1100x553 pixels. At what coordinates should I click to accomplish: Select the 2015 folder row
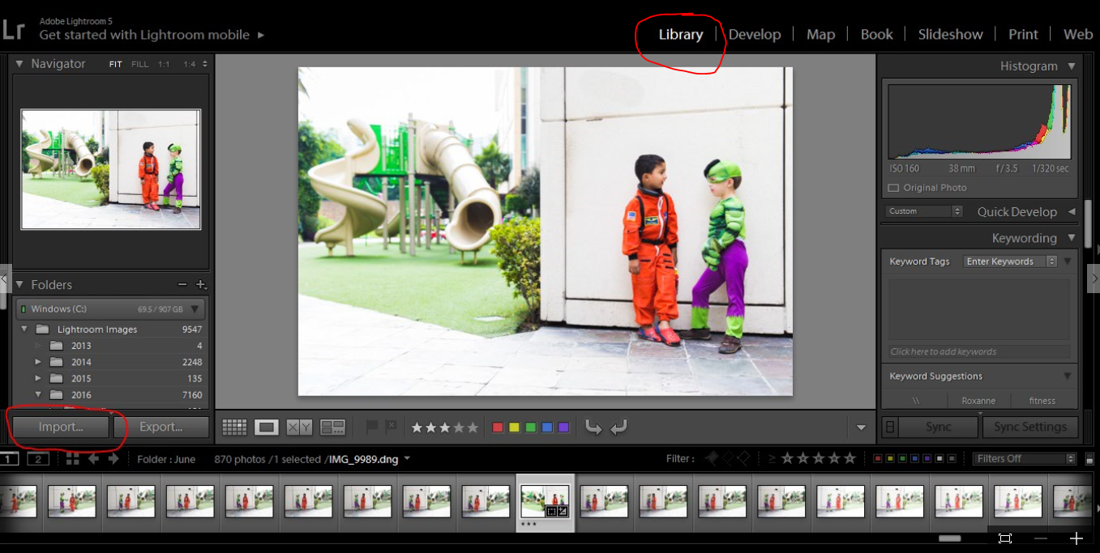(x=111, y=378)
